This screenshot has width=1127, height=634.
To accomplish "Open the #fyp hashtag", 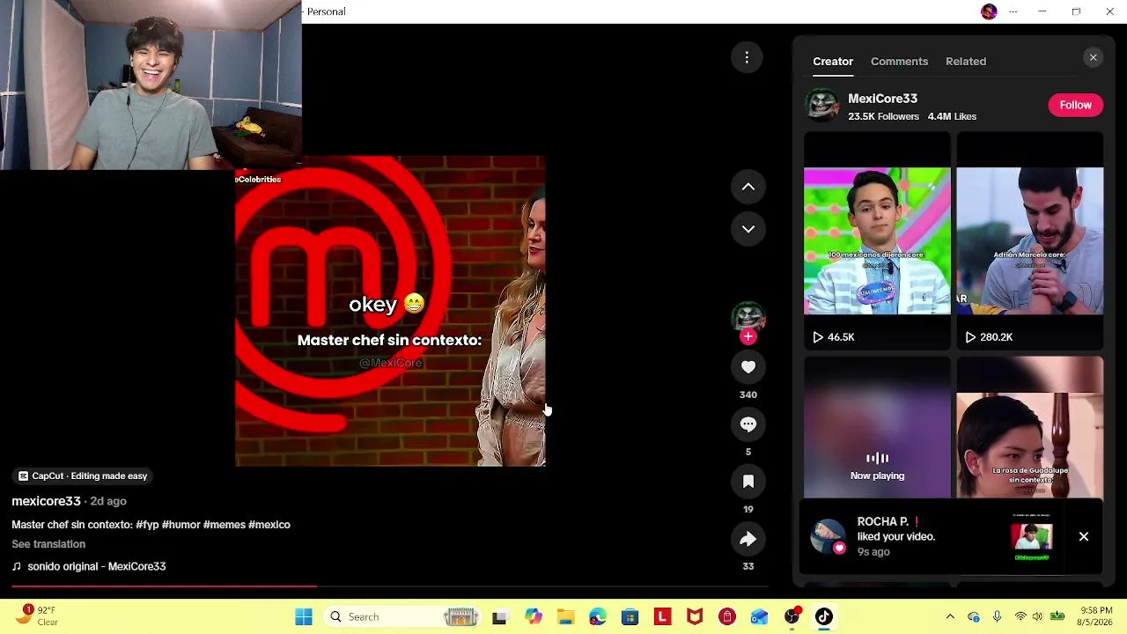I will [146, 525].
